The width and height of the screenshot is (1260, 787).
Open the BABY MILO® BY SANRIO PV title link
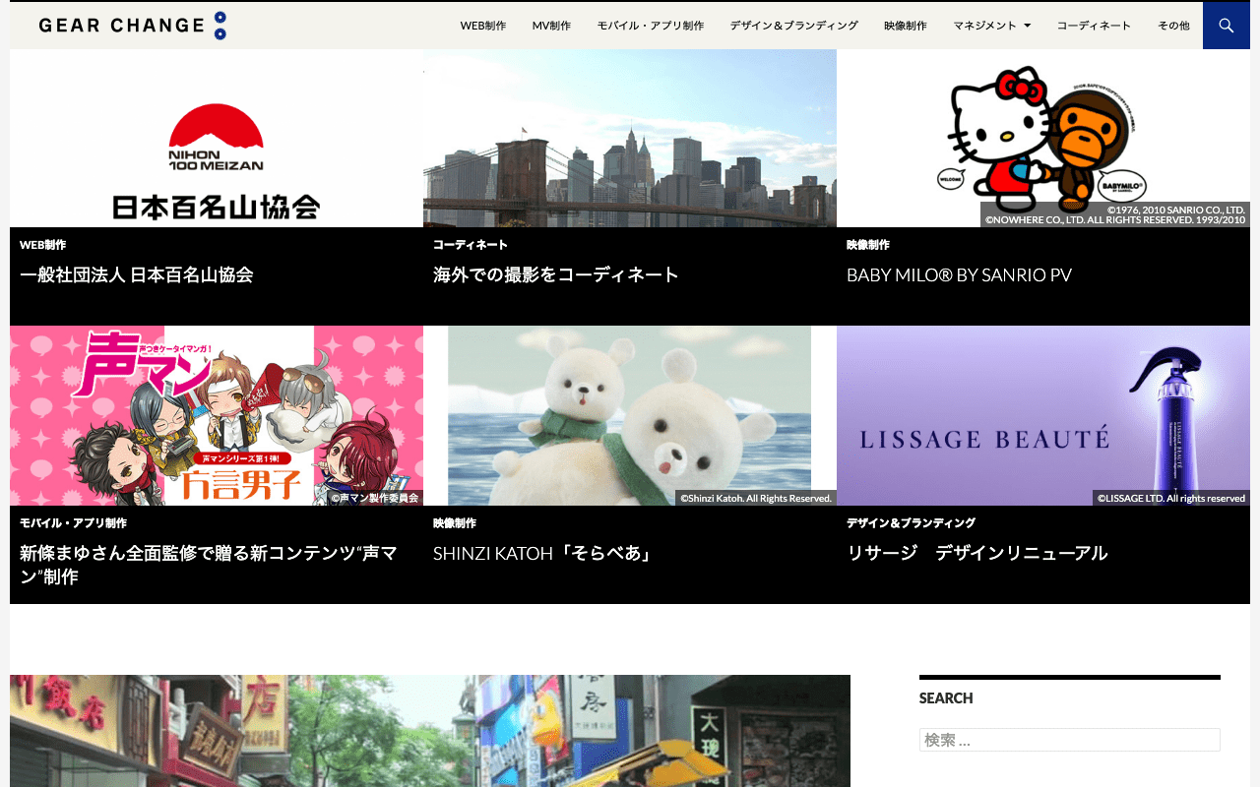tap(959, 274)
